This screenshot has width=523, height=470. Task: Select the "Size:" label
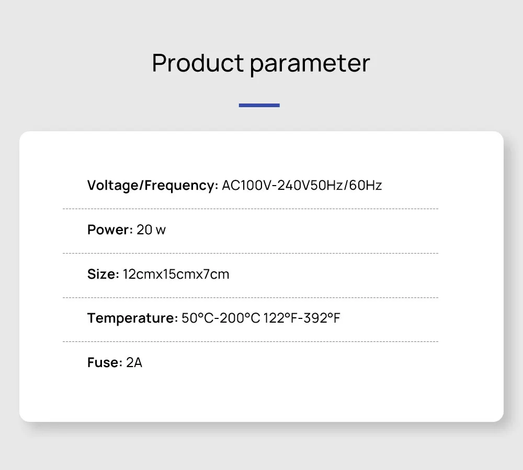coord(104,274)
